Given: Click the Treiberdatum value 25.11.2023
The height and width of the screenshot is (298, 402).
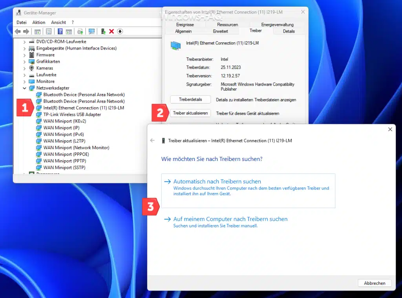Looking at the screenshot, I should click(231, 68).
